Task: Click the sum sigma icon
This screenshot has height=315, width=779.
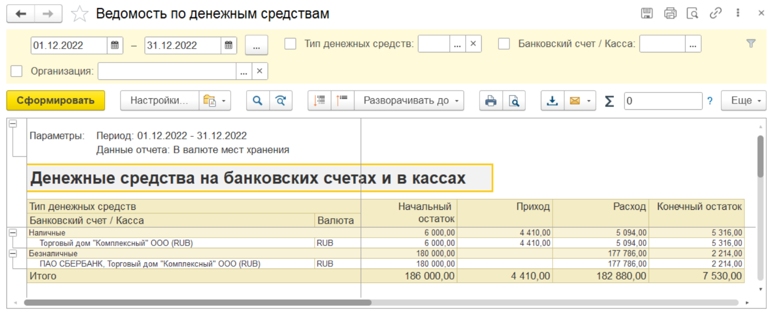Action: pos(609,101)
